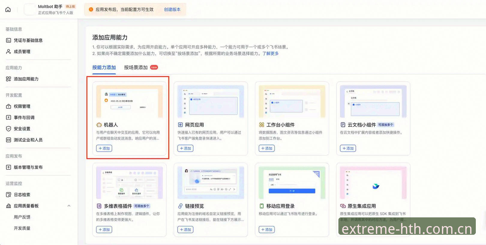Add the 链接预览 capability
Screen dimensions: 486x245
[x=185, y=230]
